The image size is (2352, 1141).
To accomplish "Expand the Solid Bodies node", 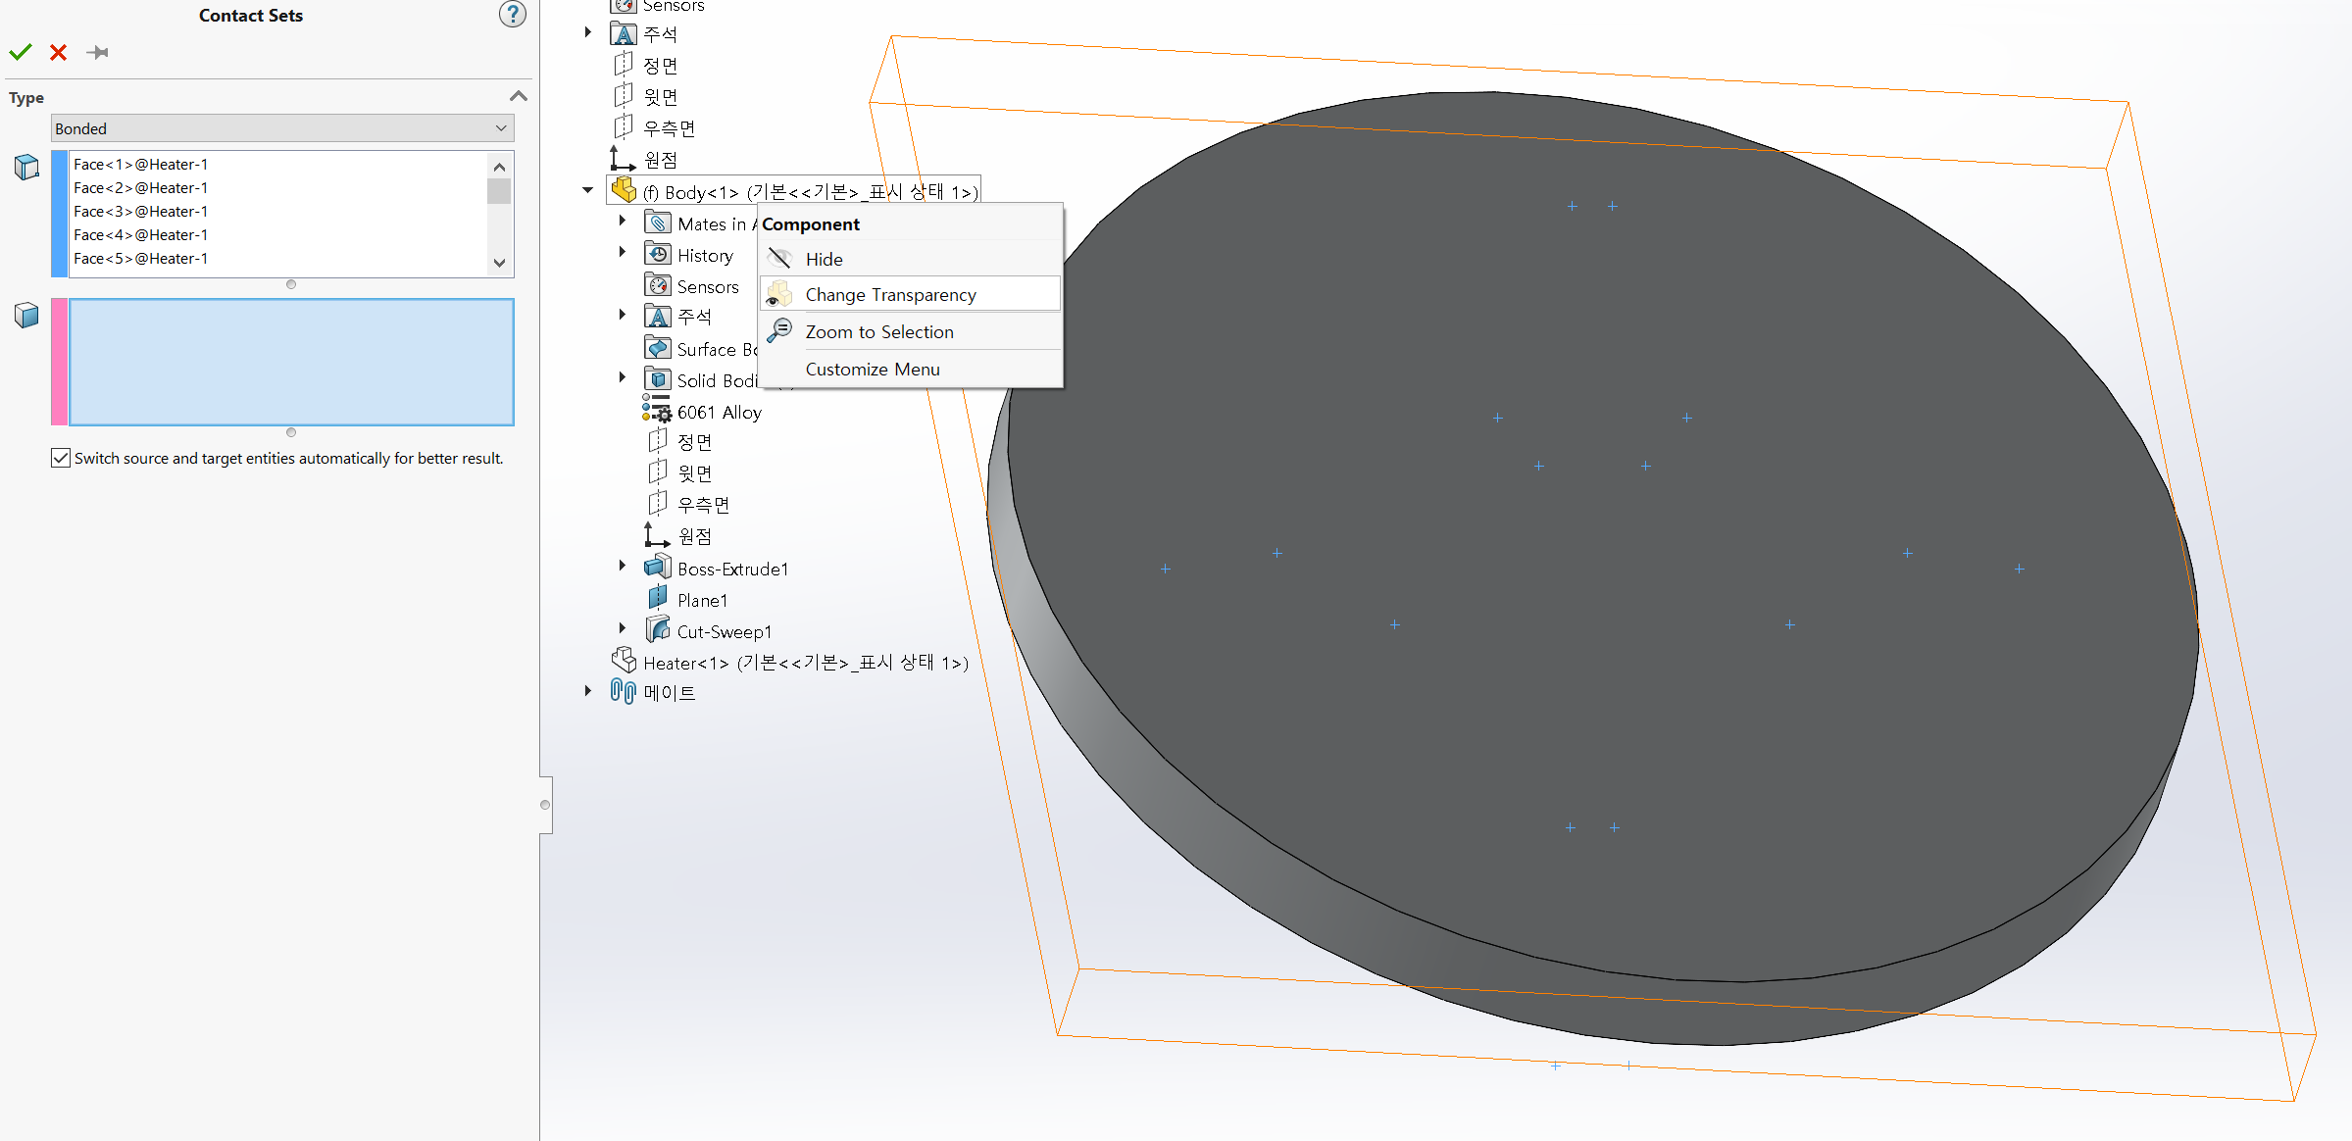I will (623, 377).
